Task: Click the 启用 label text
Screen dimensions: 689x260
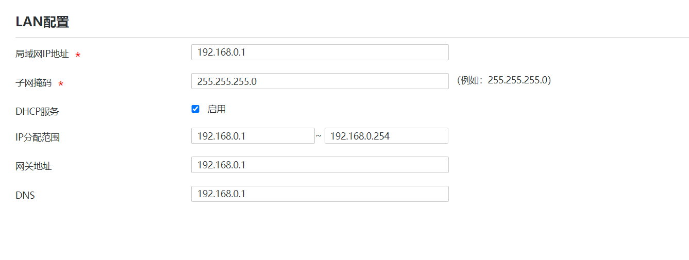Action: point(216,109)
